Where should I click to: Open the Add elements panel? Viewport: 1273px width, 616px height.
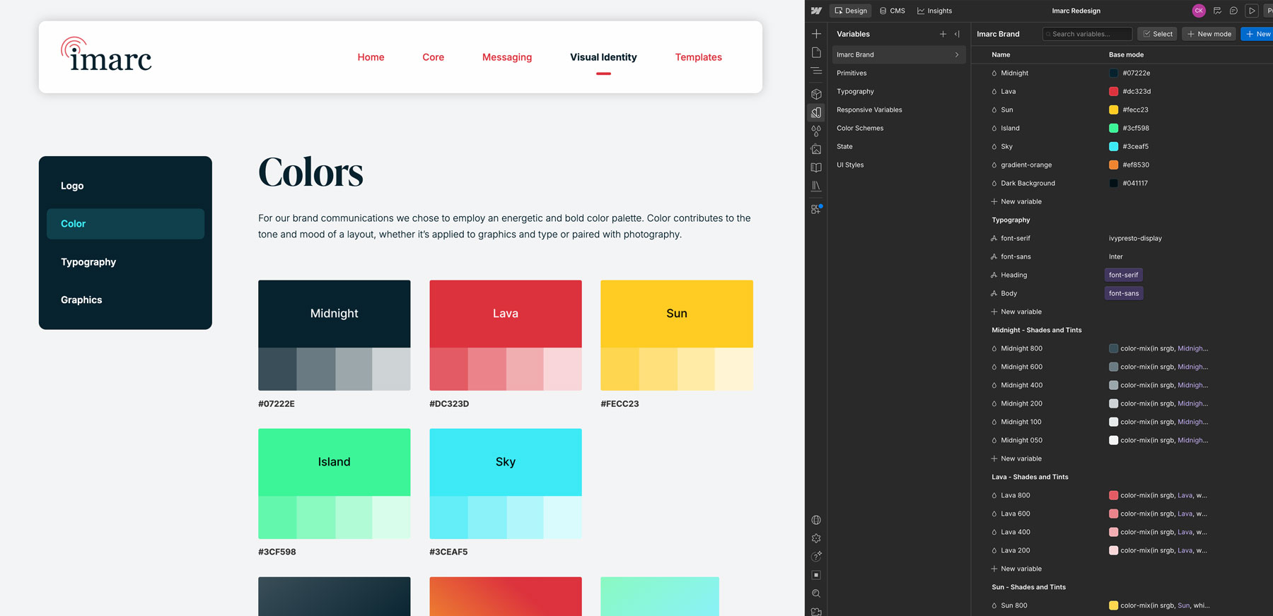click(x=816, y=34)
